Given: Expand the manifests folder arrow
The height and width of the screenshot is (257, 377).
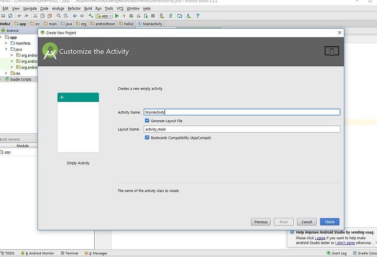Looking at the screenshot, I should 6,43.
